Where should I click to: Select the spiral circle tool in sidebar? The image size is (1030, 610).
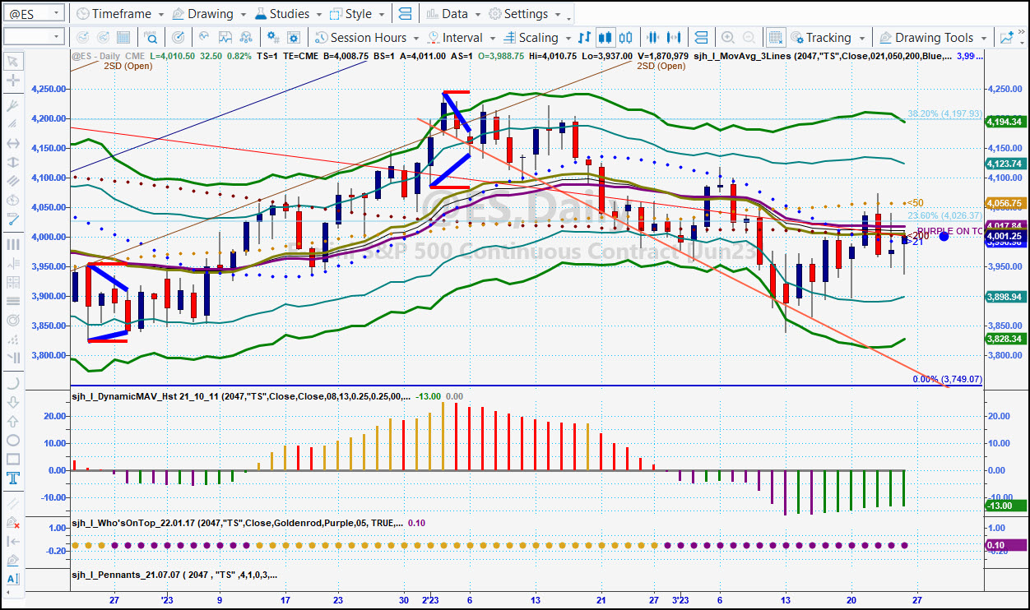tap(12, 320)
